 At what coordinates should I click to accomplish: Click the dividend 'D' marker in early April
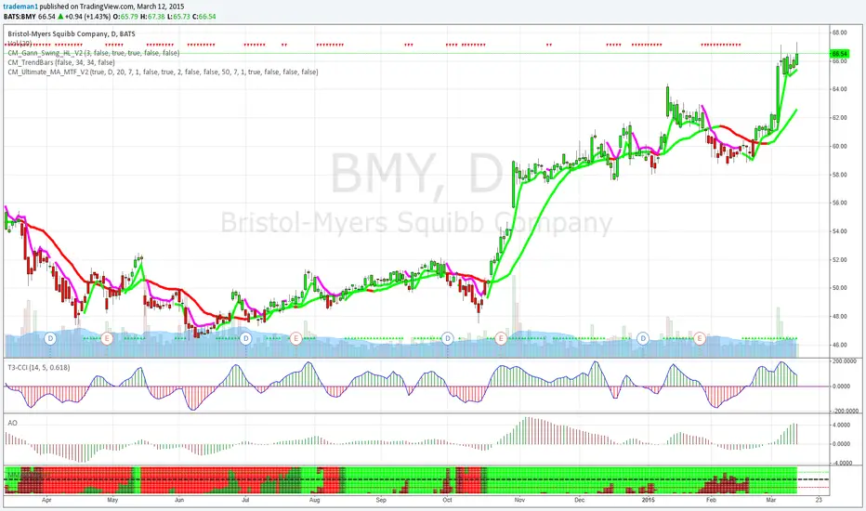coord(50,338)
